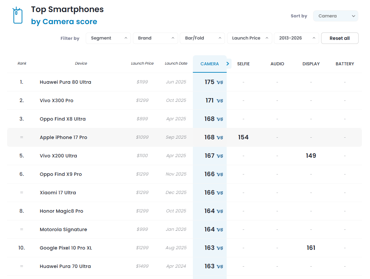The height and width of the screenshot is (279, 370).
Task: Click the smartphone icon beside the title
Action: pyautogui.click(x=18, y=15)
